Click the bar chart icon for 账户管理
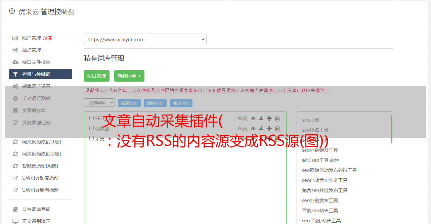The image size is (431, 224). click(15, 38)
